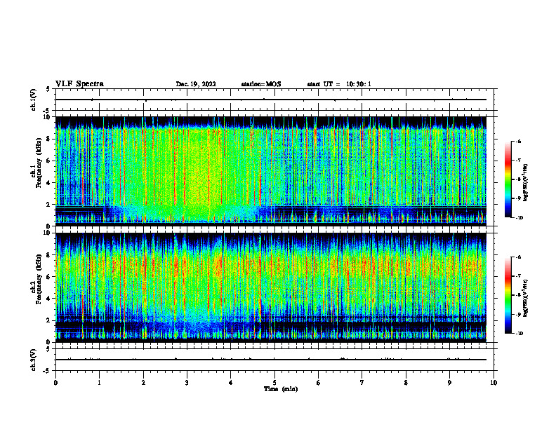Click the "6" tick on the time axis
Screen dimensions: 556x429
(x=319, y=383)
